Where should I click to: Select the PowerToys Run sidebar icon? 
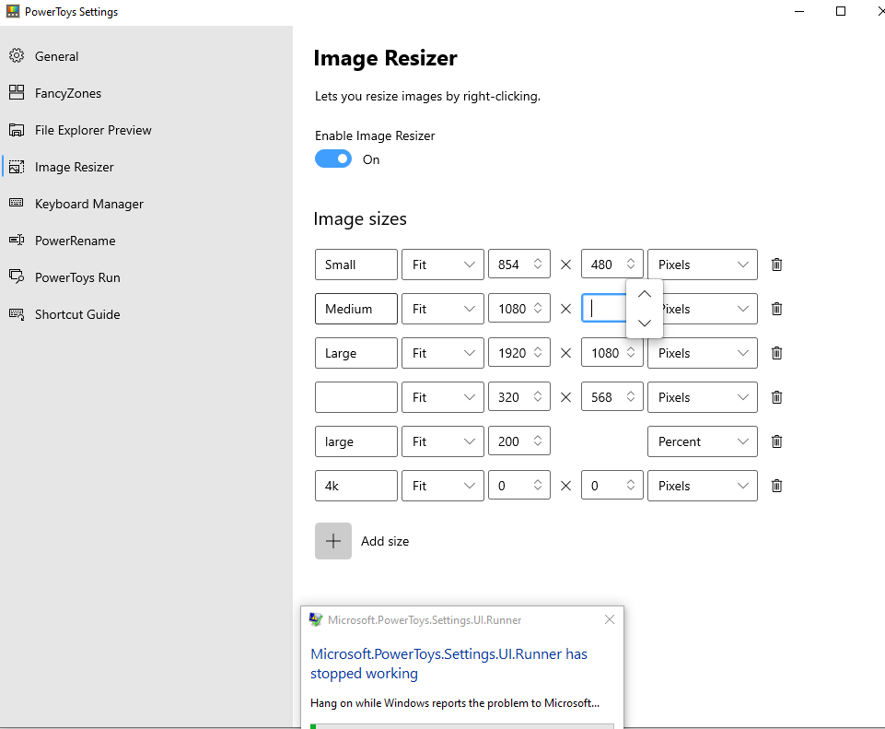click(17, 277)
